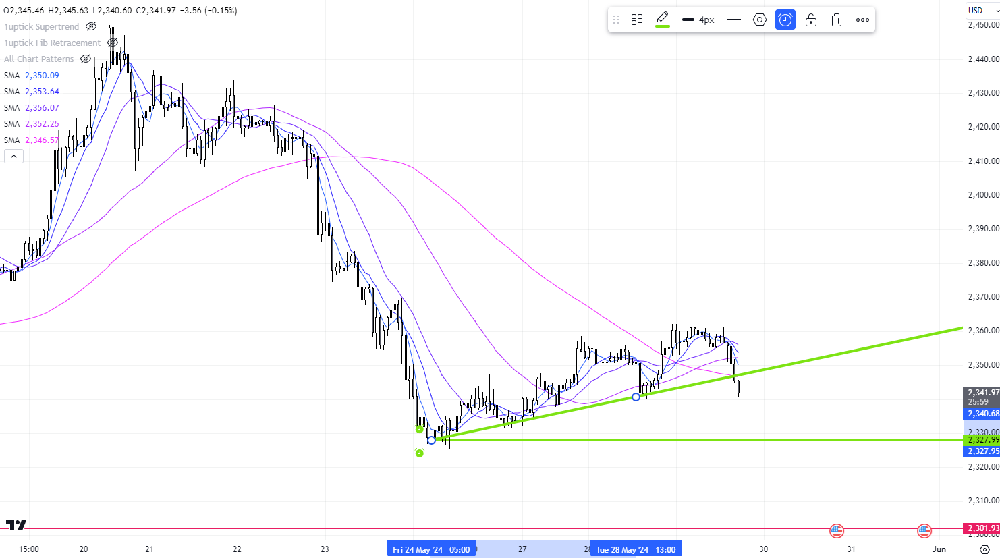Open the trend line settings hexagon icon
Image resolution: width=1000 pixels, height=558 pixels.
pos(759,20)
